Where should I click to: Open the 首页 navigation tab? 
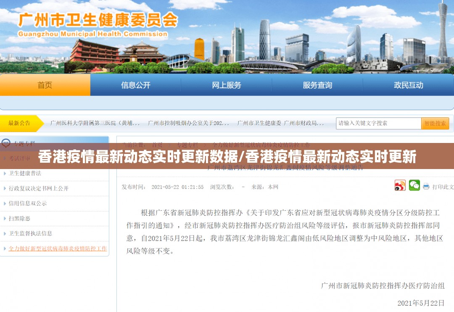pos(45,85)
